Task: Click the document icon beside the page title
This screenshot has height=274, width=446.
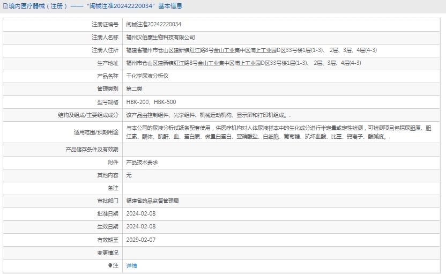Action: [x=5, y=6]
